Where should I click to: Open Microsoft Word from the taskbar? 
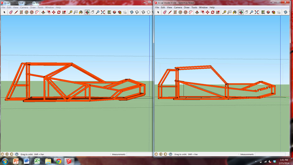coord(26,161)
